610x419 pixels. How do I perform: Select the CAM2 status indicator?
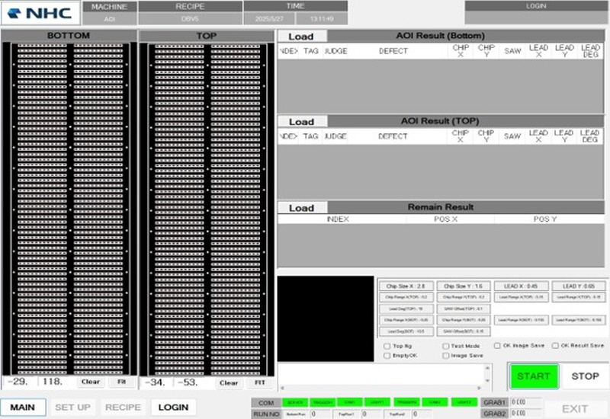pos(434,401)
